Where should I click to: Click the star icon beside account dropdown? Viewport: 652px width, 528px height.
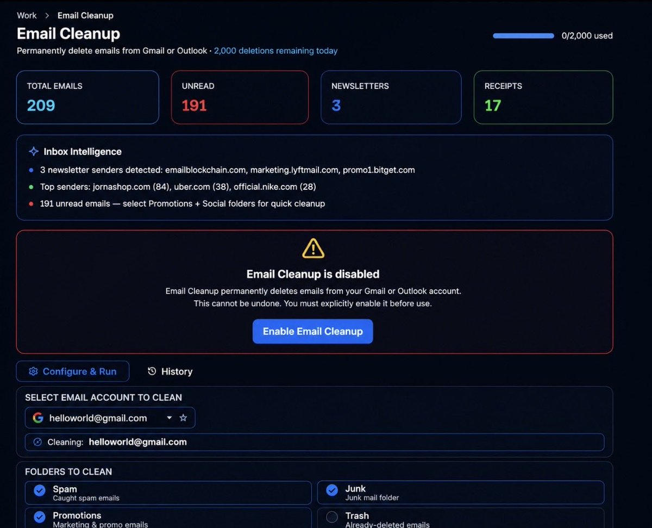click(x=183, y=418)
